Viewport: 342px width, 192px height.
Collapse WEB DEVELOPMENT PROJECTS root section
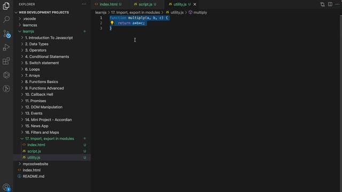point(44,12)
